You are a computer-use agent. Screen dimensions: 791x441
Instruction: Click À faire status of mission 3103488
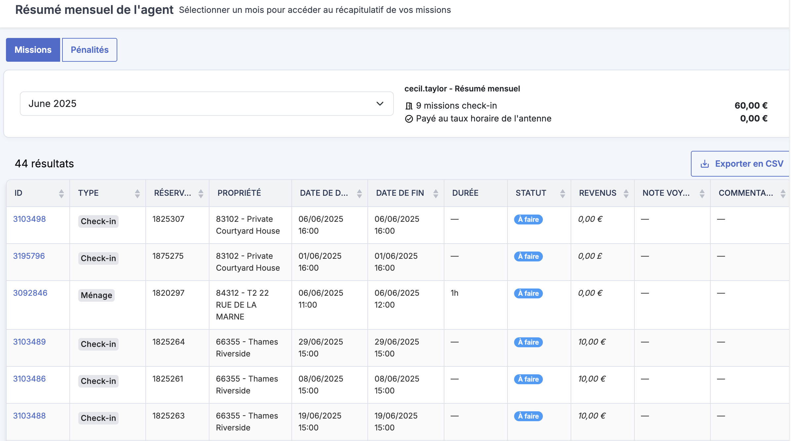point(528,416)
